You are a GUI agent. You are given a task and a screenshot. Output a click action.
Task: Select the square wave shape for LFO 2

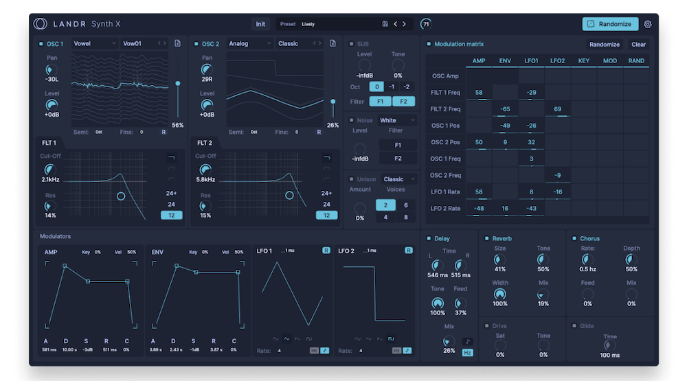390,338
